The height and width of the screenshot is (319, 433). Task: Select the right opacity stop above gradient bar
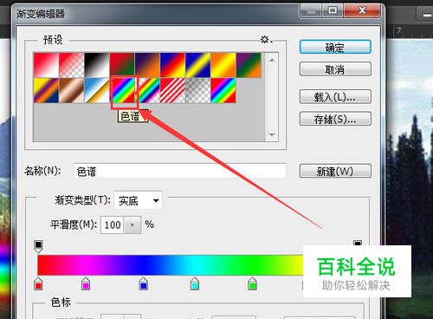[358, 244]
